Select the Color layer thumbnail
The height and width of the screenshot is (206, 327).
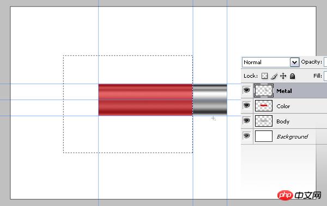pyautogui.click(x=264, y=105)
